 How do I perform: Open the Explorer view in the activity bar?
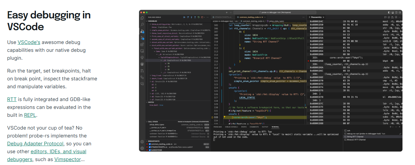(142, 18)
